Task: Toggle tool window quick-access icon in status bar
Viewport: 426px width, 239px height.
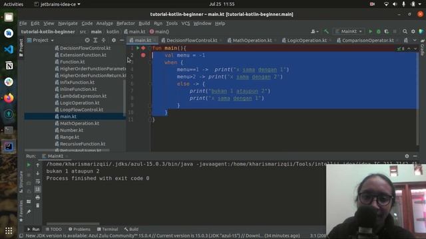Action: coord(21,236)
